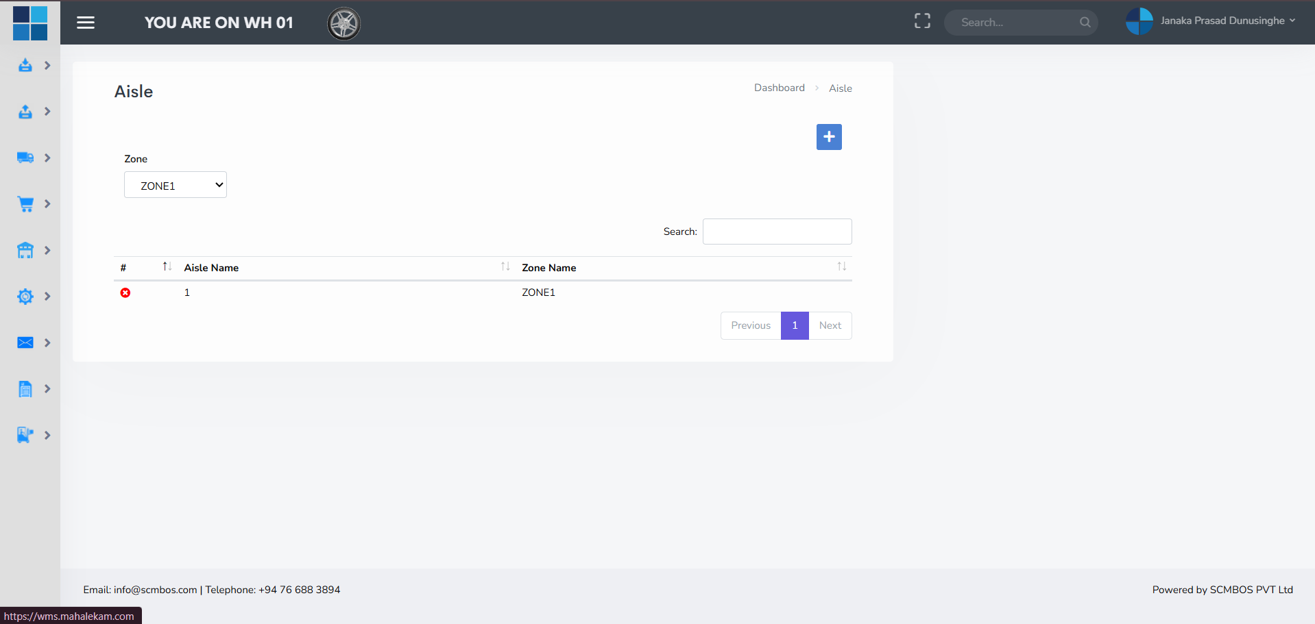The image size is (1315, 624).
Task: Click the forklift sidebar icon
Action: tap(25, 435)
